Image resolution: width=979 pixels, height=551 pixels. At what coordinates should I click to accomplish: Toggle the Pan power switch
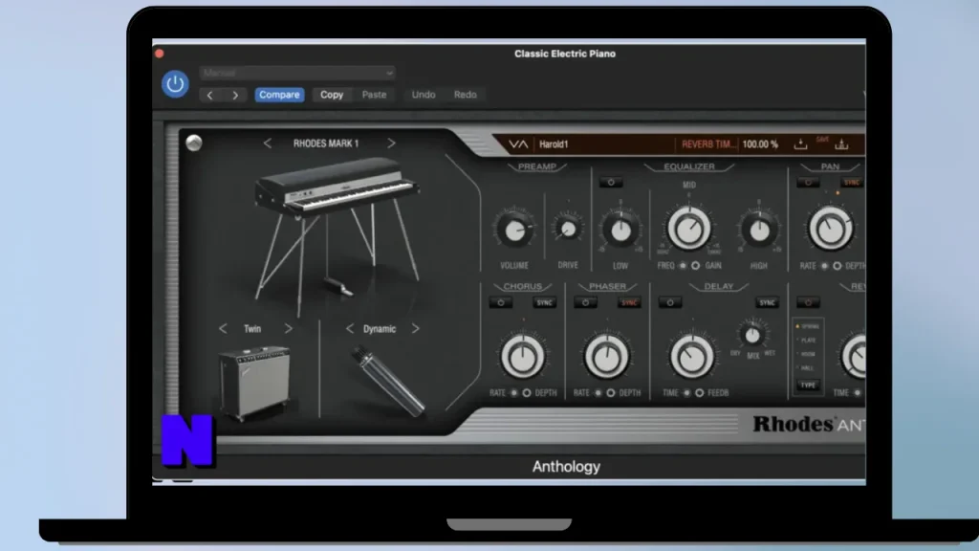click(808, 183)
